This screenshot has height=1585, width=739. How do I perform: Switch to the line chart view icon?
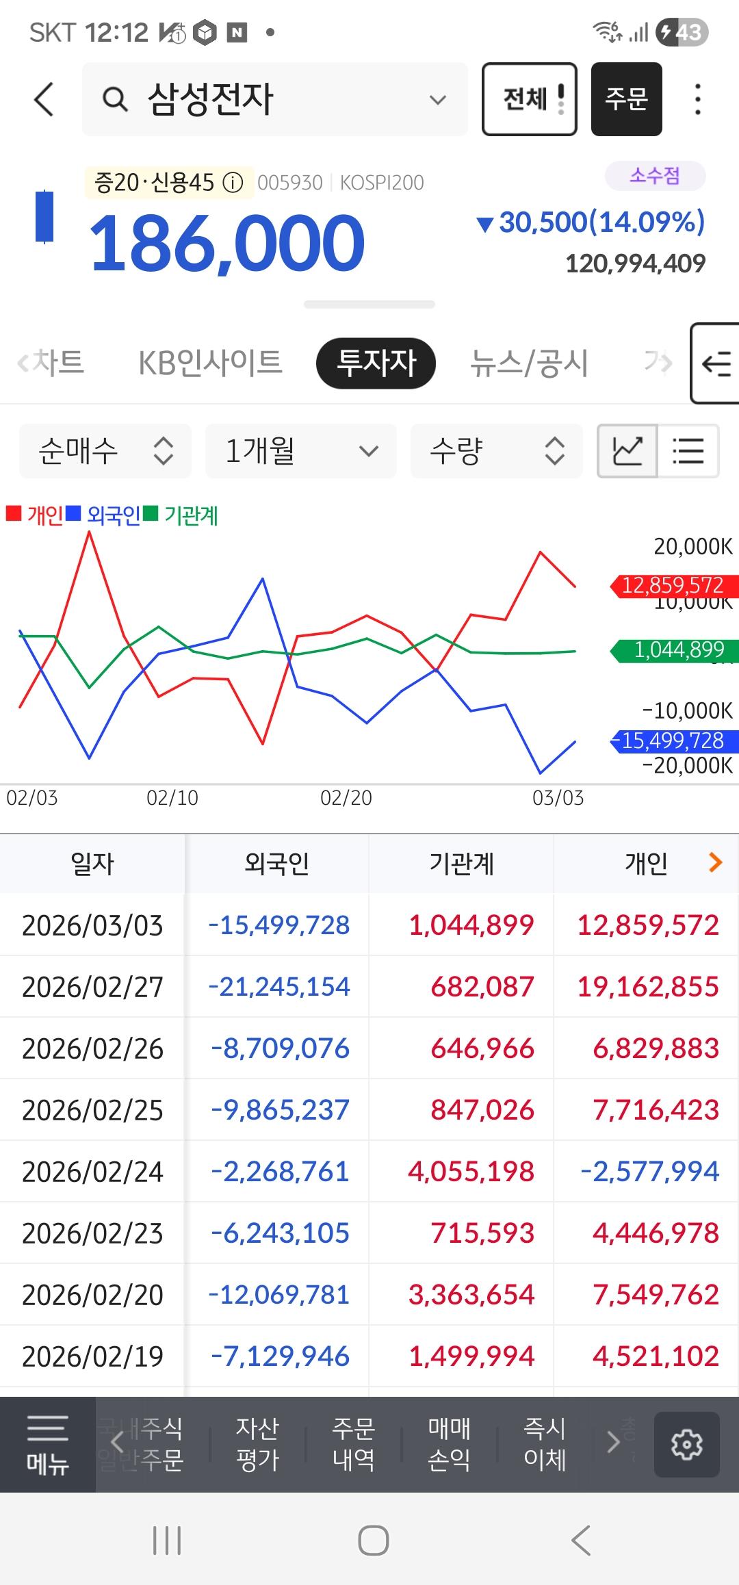tap(627, 451)
